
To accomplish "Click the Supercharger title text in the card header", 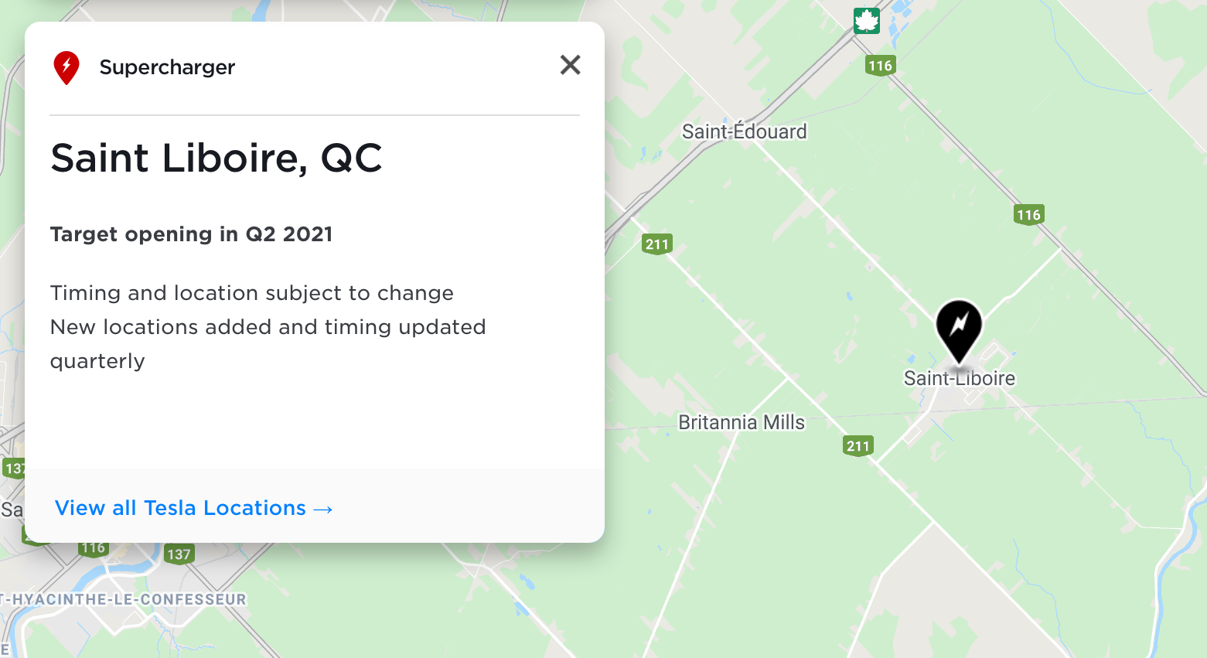I will (x=167, y=67).
